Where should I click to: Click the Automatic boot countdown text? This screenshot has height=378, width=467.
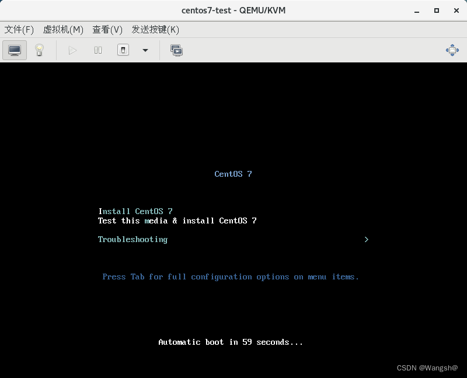point(231,342)
